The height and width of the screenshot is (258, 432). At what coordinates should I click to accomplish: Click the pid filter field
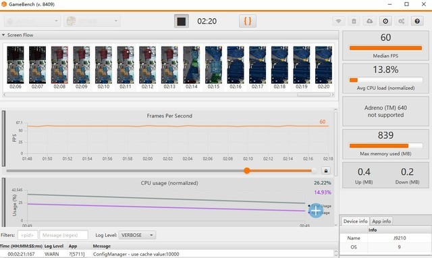tap(28, 235)
